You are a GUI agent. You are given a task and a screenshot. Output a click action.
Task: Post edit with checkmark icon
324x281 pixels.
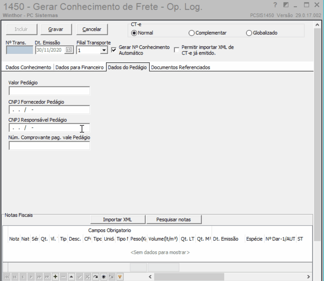(79, 277)
